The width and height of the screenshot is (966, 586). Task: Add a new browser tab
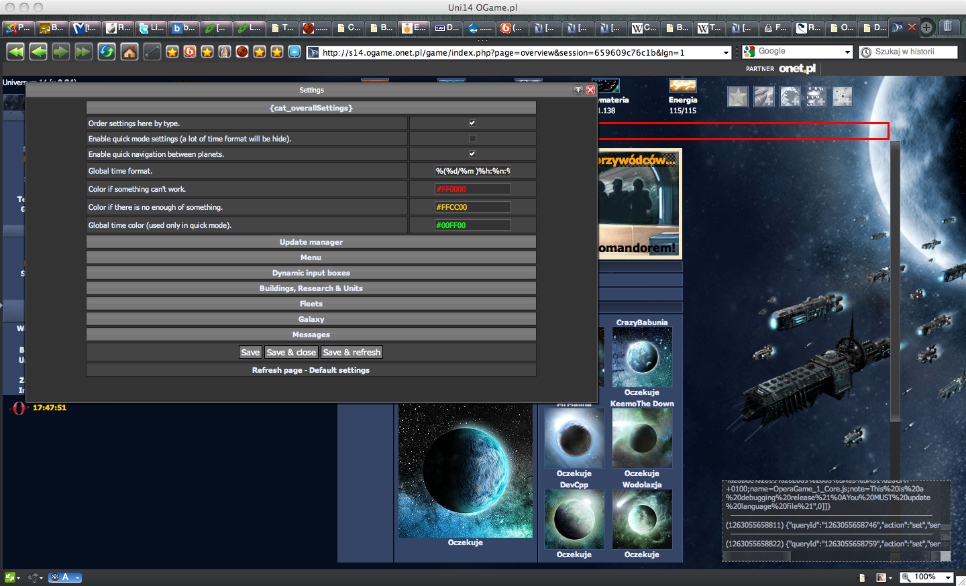(926, 27)
